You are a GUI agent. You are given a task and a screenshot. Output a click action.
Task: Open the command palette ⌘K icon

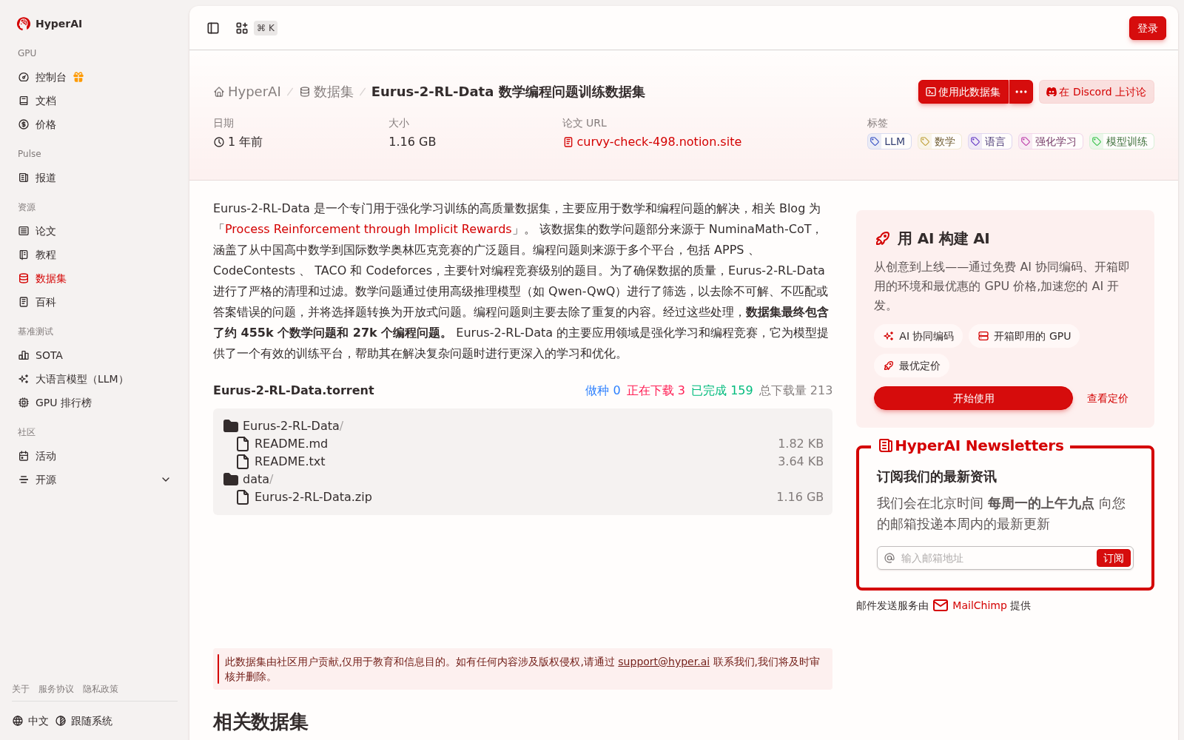[x=242, y=28]
